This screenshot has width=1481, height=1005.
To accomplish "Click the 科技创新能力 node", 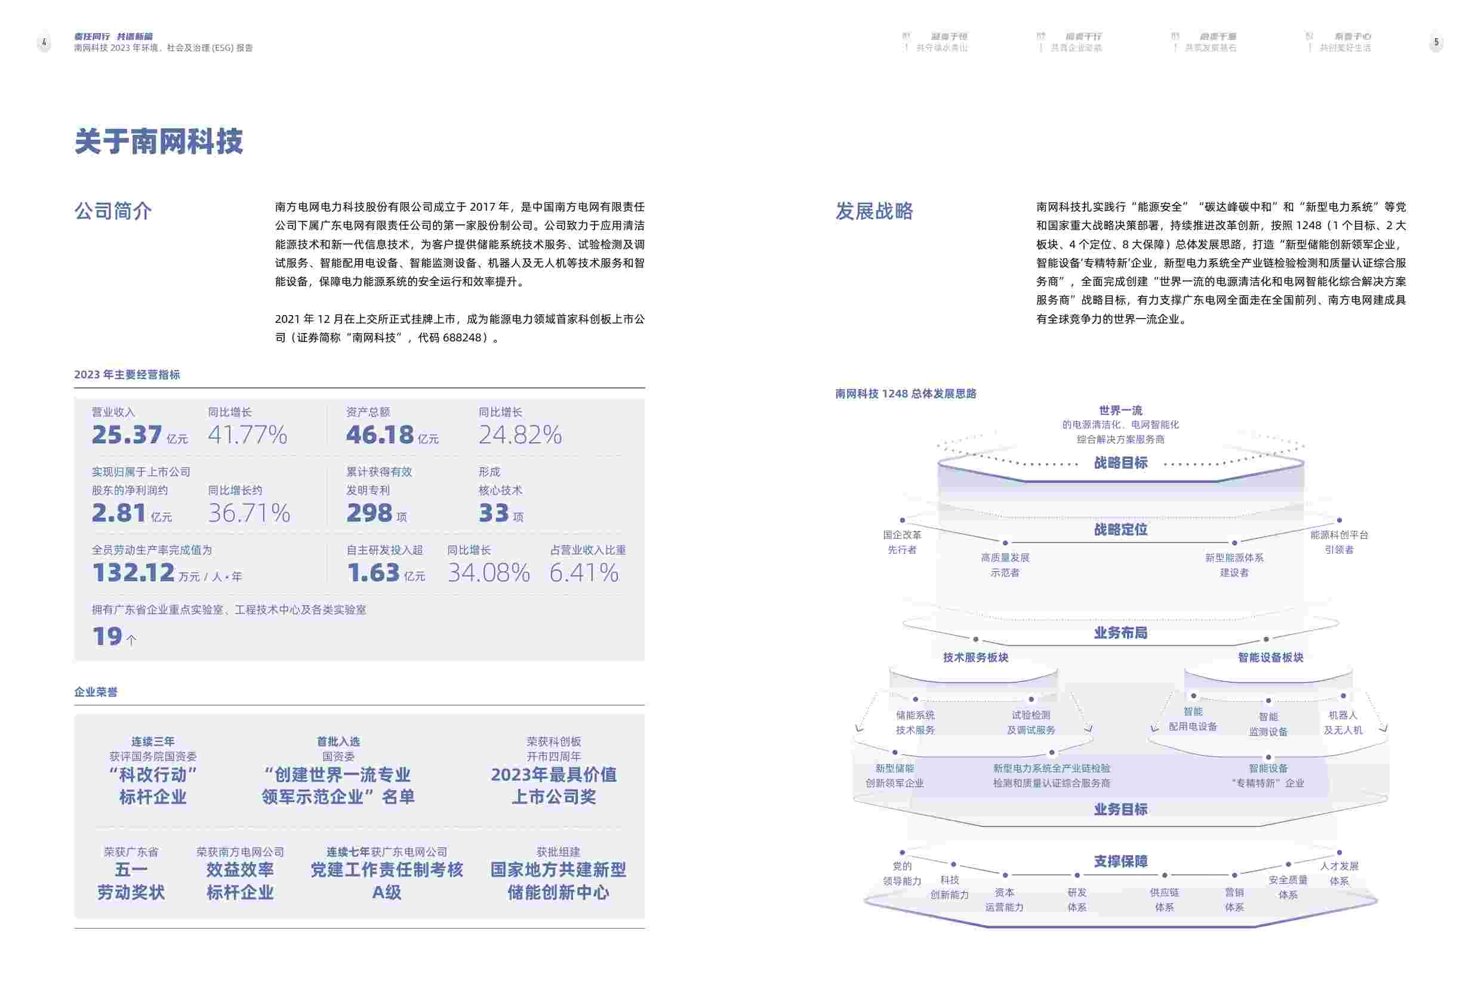I will 949,888.
